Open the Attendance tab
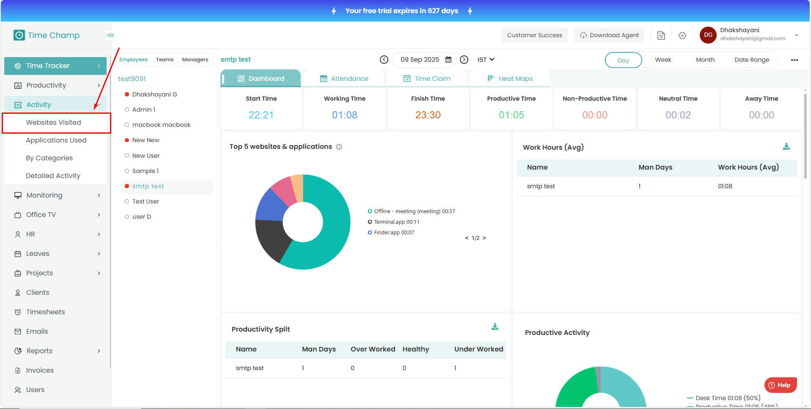Viewport: 811px width, 409px height. tap(344, 78)
